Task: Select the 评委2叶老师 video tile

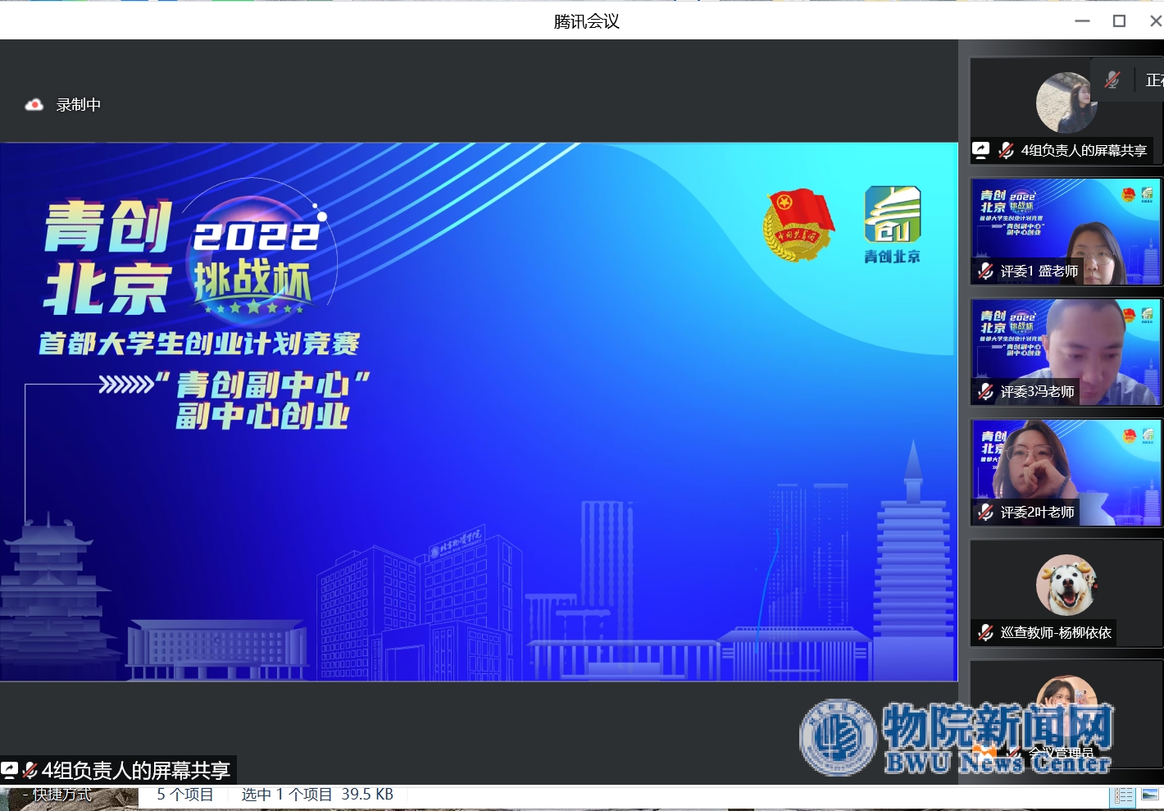Action: coord(1066,472)
